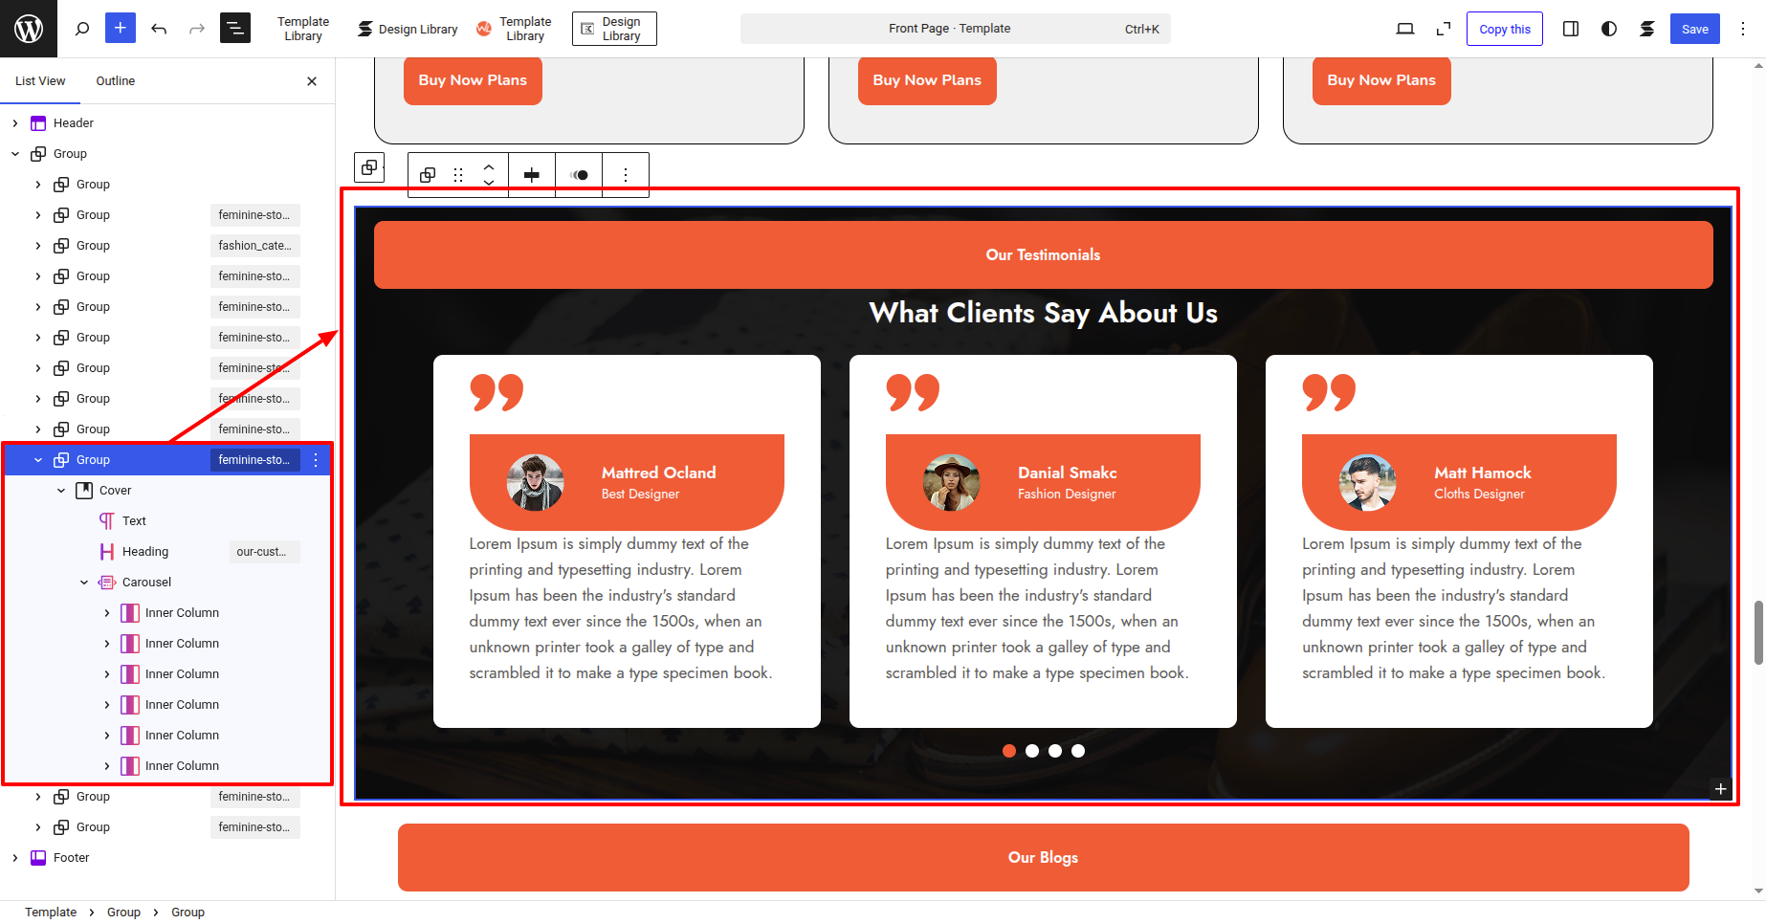Open block toolbar three-dot options
The width and height of the screenshot is (1766, 924).
tap(626, 175)
